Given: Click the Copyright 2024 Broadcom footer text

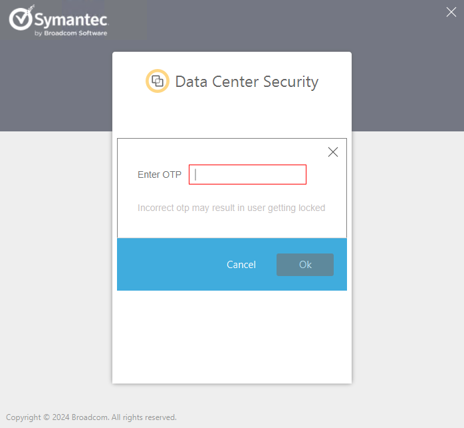Looking at the screenshot, I should coord(91,417).
